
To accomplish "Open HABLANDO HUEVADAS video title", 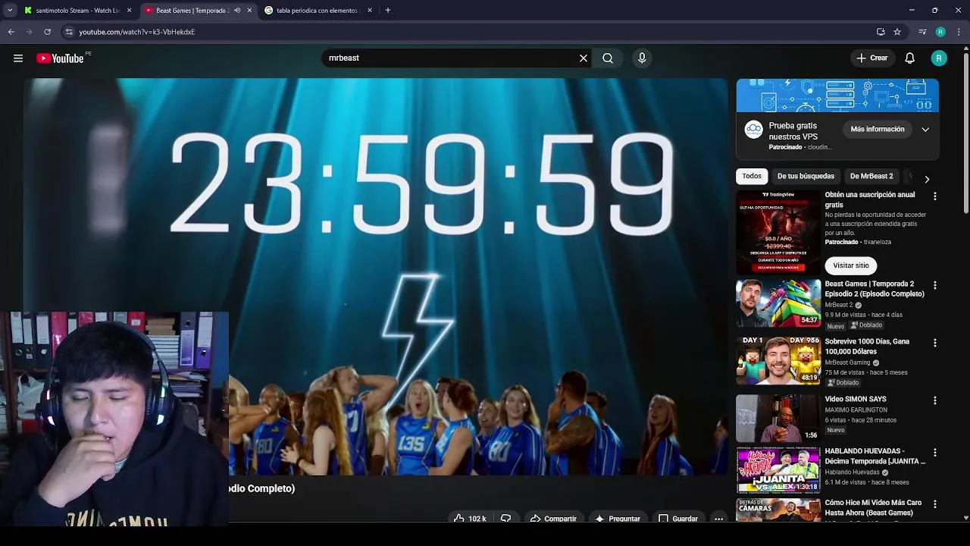I will 875,456.
